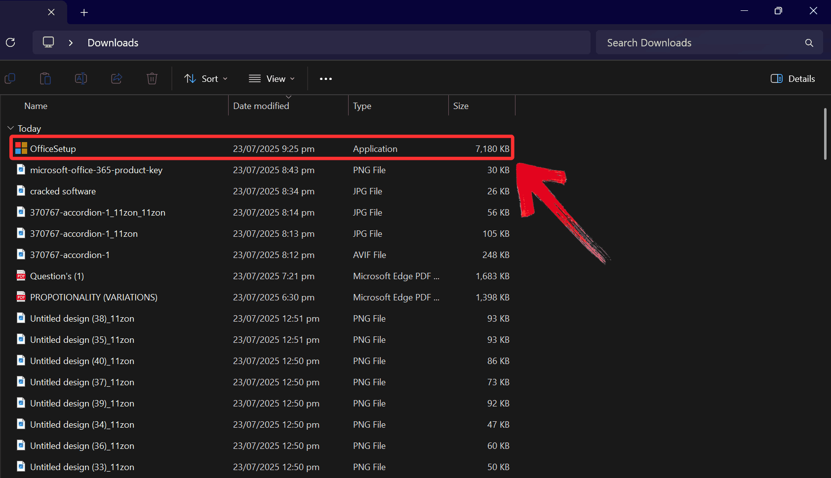
Task: Open the View dropdown
Action: (x=272, y=78)
